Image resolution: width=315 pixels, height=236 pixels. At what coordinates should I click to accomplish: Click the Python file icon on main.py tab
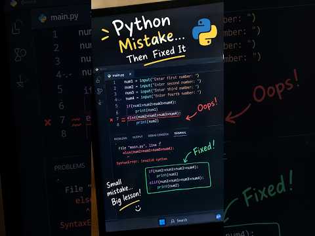[109, 76]
